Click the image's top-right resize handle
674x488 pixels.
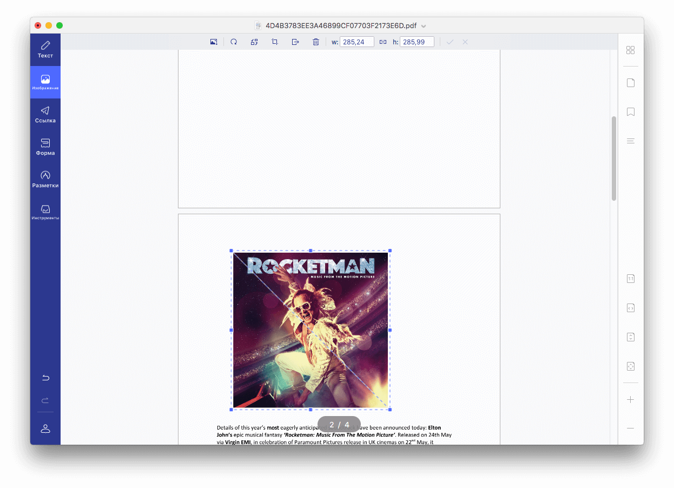(x=390, y=251)
